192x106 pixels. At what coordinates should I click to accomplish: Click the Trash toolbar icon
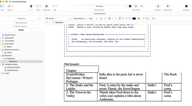click(31, 6)
